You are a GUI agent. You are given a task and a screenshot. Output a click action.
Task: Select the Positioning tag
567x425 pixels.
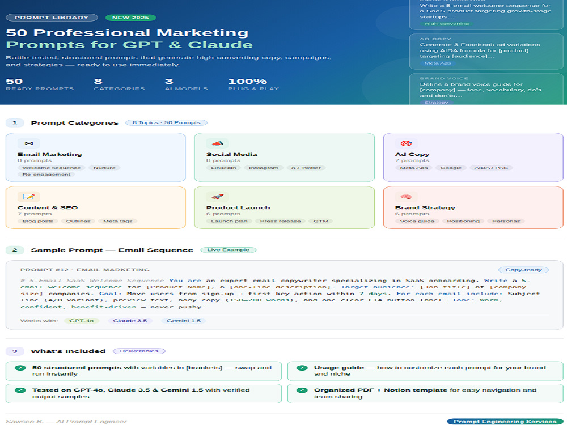click(463, 221)
